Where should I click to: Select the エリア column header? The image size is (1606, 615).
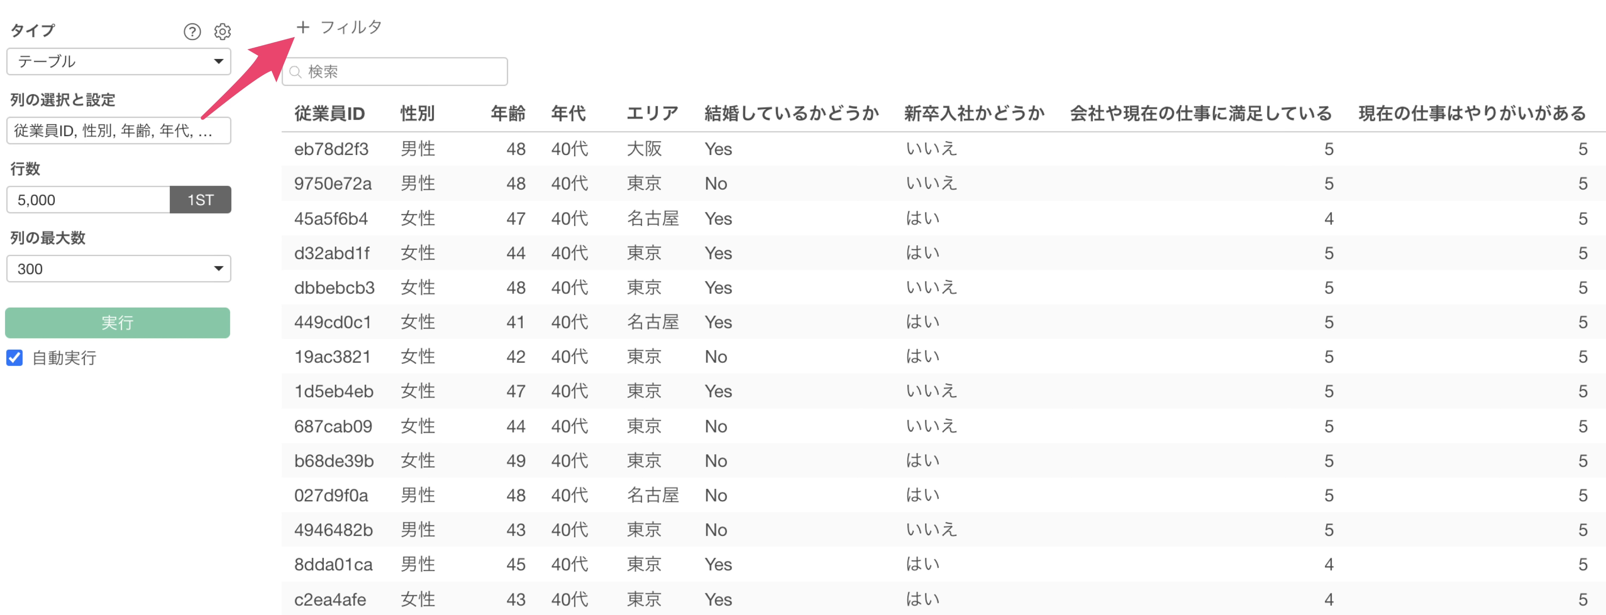[x=652, y=113]
